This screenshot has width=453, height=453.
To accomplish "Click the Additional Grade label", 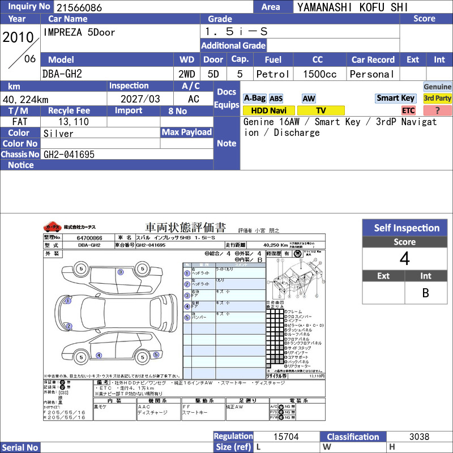I will (233, 45).
